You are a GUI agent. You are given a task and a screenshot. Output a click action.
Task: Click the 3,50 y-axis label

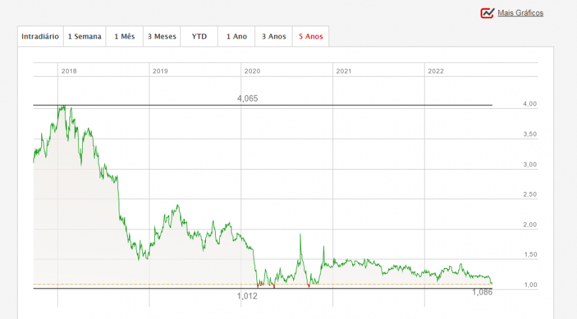pyautogui.click(x=530, y=134)
